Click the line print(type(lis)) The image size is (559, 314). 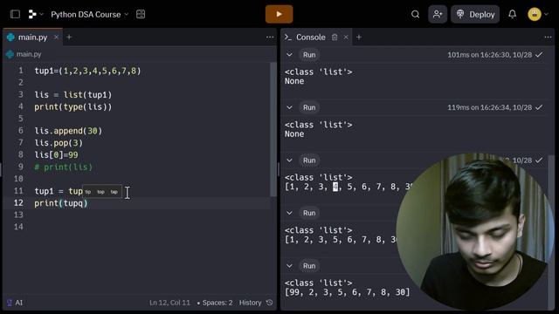coord(73,106)
